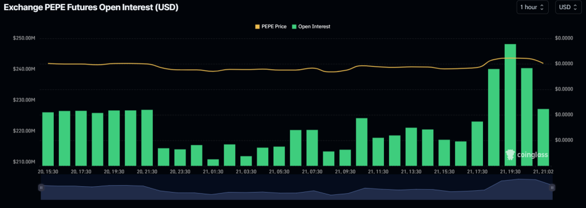Click the $240.00M y-axis label
This screenshot has width=586, height=208.
[x=25, y=69]
